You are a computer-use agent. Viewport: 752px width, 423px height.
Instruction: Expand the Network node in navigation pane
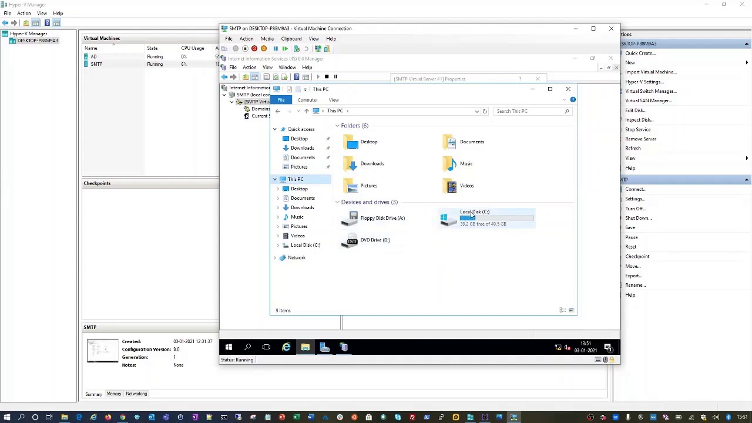click(x=274, y=258)
